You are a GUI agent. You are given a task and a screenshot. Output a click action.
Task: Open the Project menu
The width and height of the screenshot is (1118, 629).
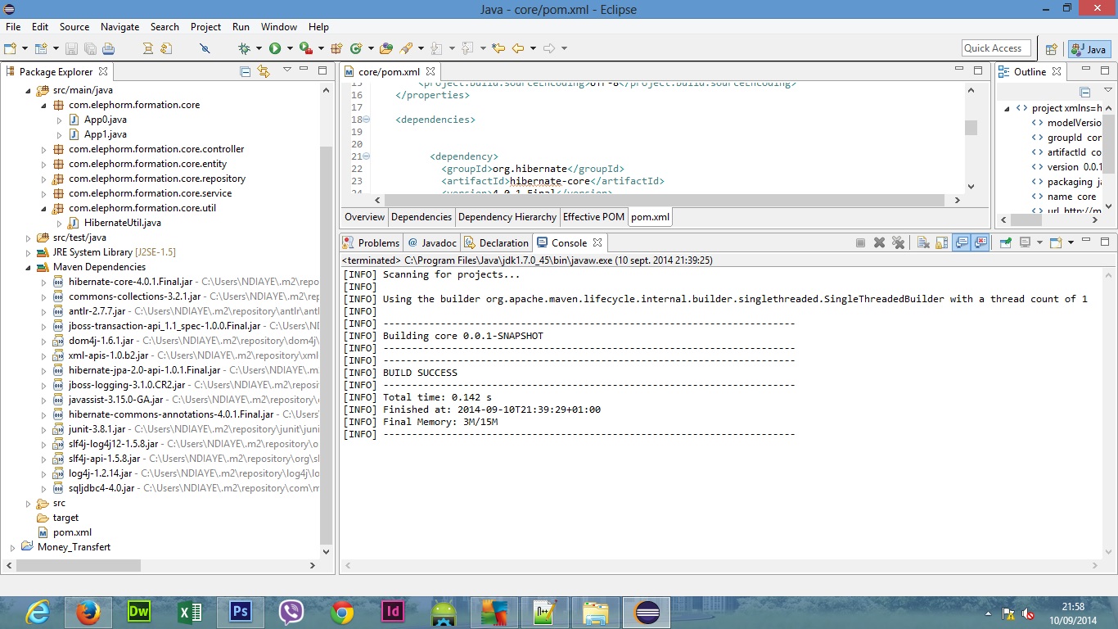pos(206,27)
